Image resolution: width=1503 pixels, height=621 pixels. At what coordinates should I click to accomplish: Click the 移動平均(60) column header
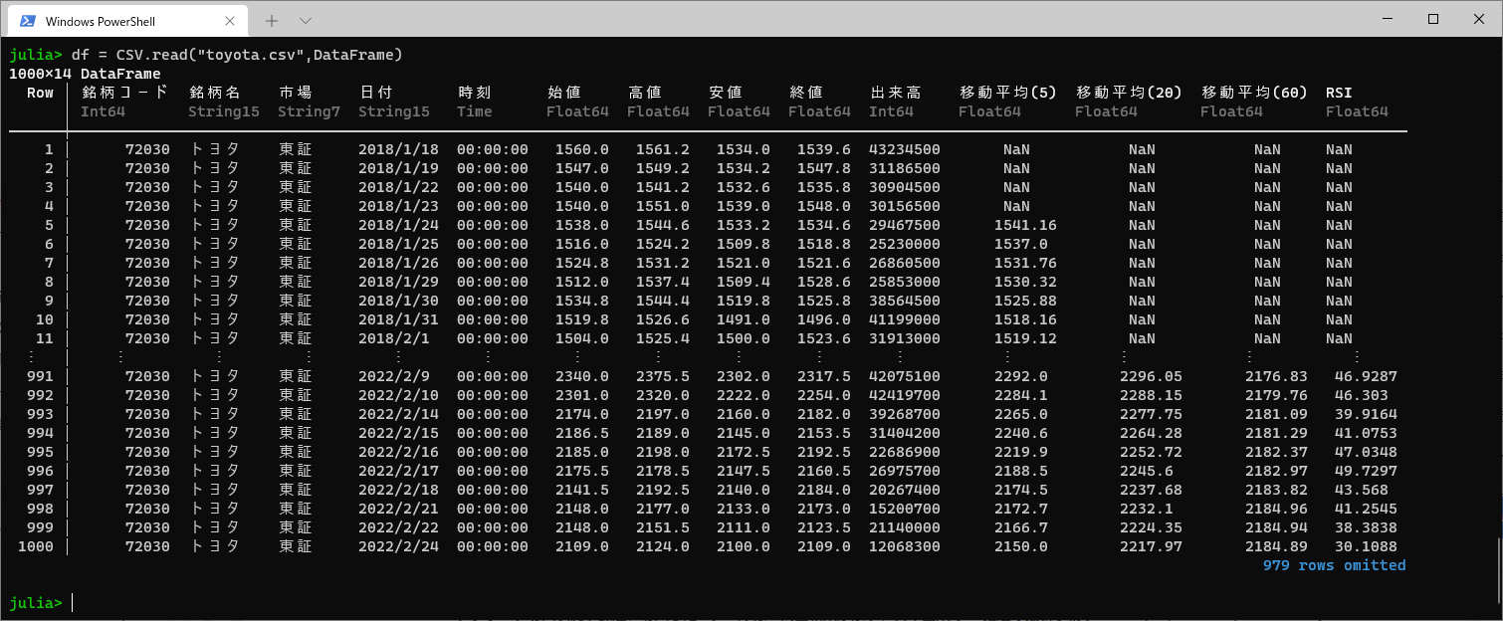pos(1254,93)
